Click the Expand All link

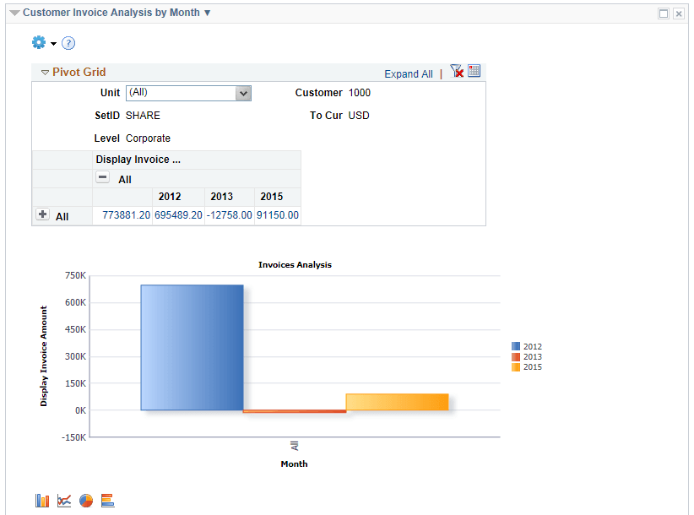(x=409, y=74)
